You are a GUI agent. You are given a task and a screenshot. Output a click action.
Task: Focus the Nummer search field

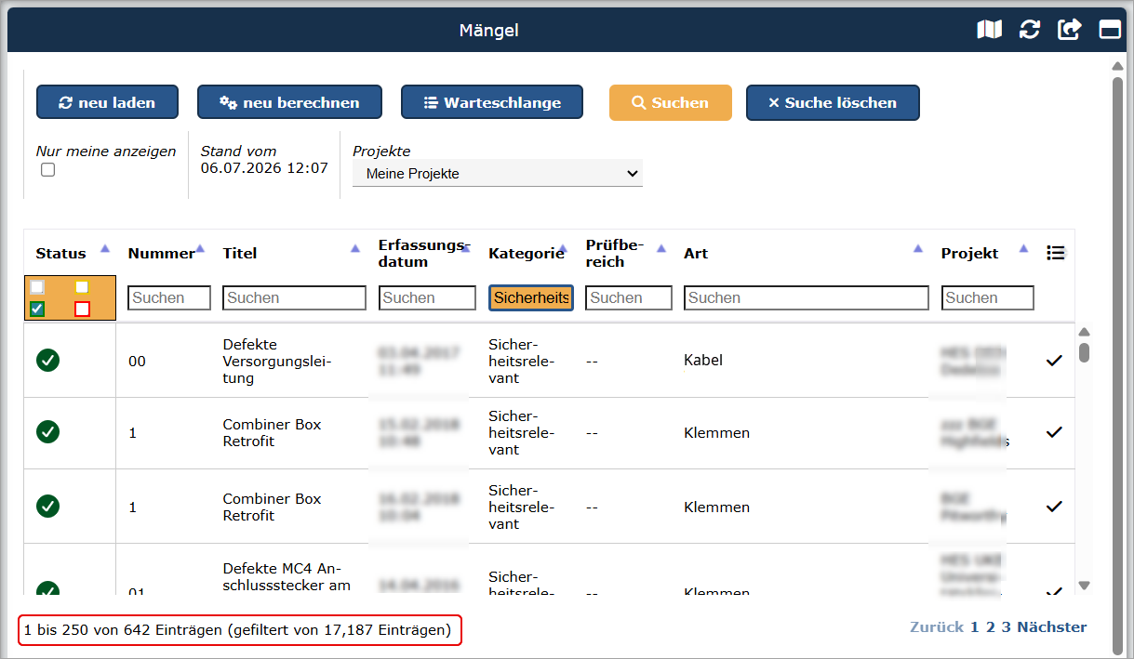coord(169,297)
